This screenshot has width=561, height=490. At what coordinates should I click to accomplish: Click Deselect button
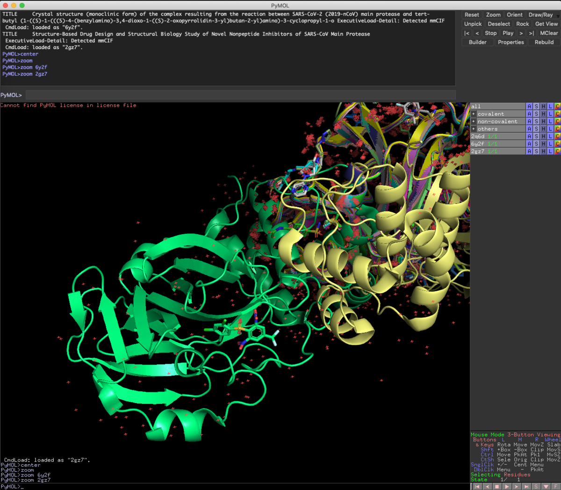point(499,24)
